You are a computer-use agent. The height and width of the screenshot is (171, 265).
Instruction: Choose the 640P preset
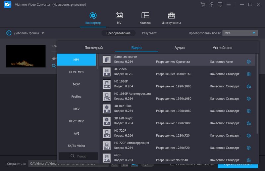[177, 158]
